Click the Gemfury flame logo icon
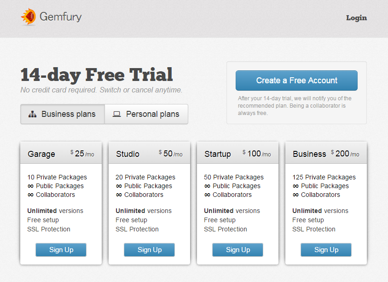Screen dimensions: 388x282 pyautogui.click(x=29, y=17)
